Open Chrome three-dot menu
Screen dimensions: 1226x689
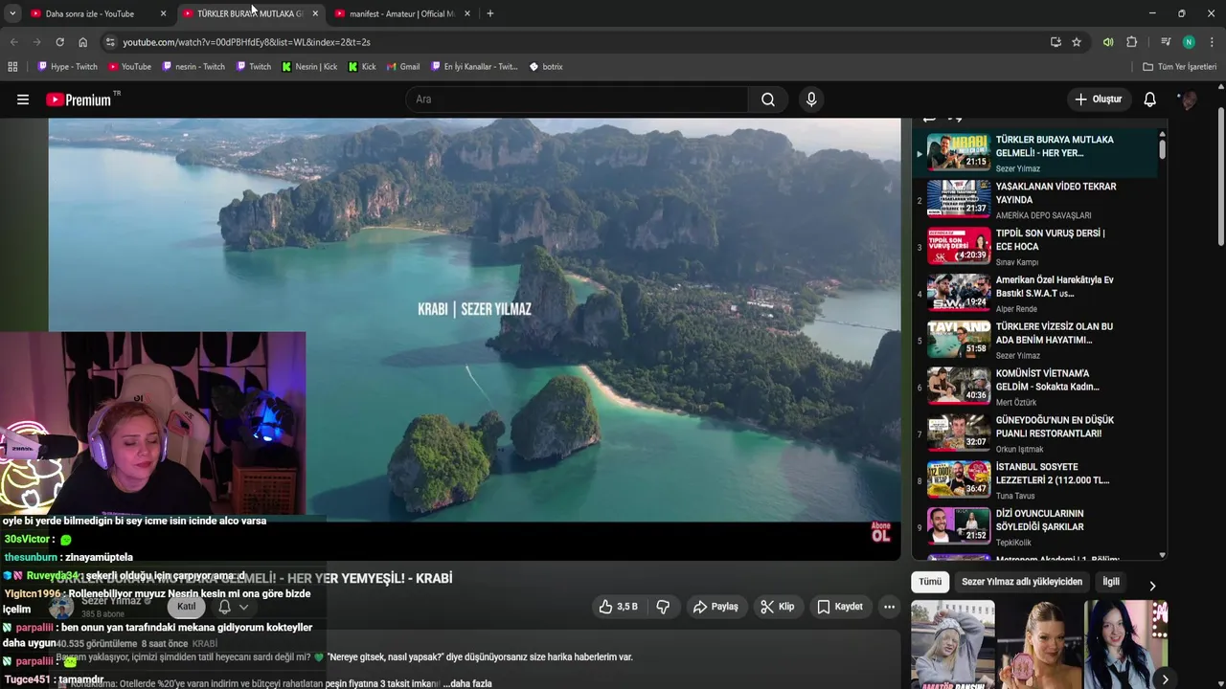point(1212,42)
